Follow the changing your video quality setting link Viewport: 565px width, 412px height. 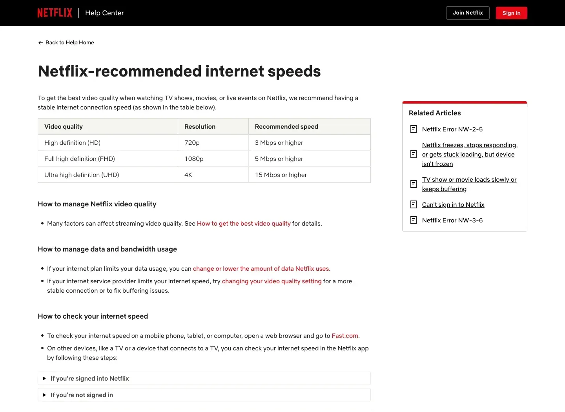tap(272, 281)
